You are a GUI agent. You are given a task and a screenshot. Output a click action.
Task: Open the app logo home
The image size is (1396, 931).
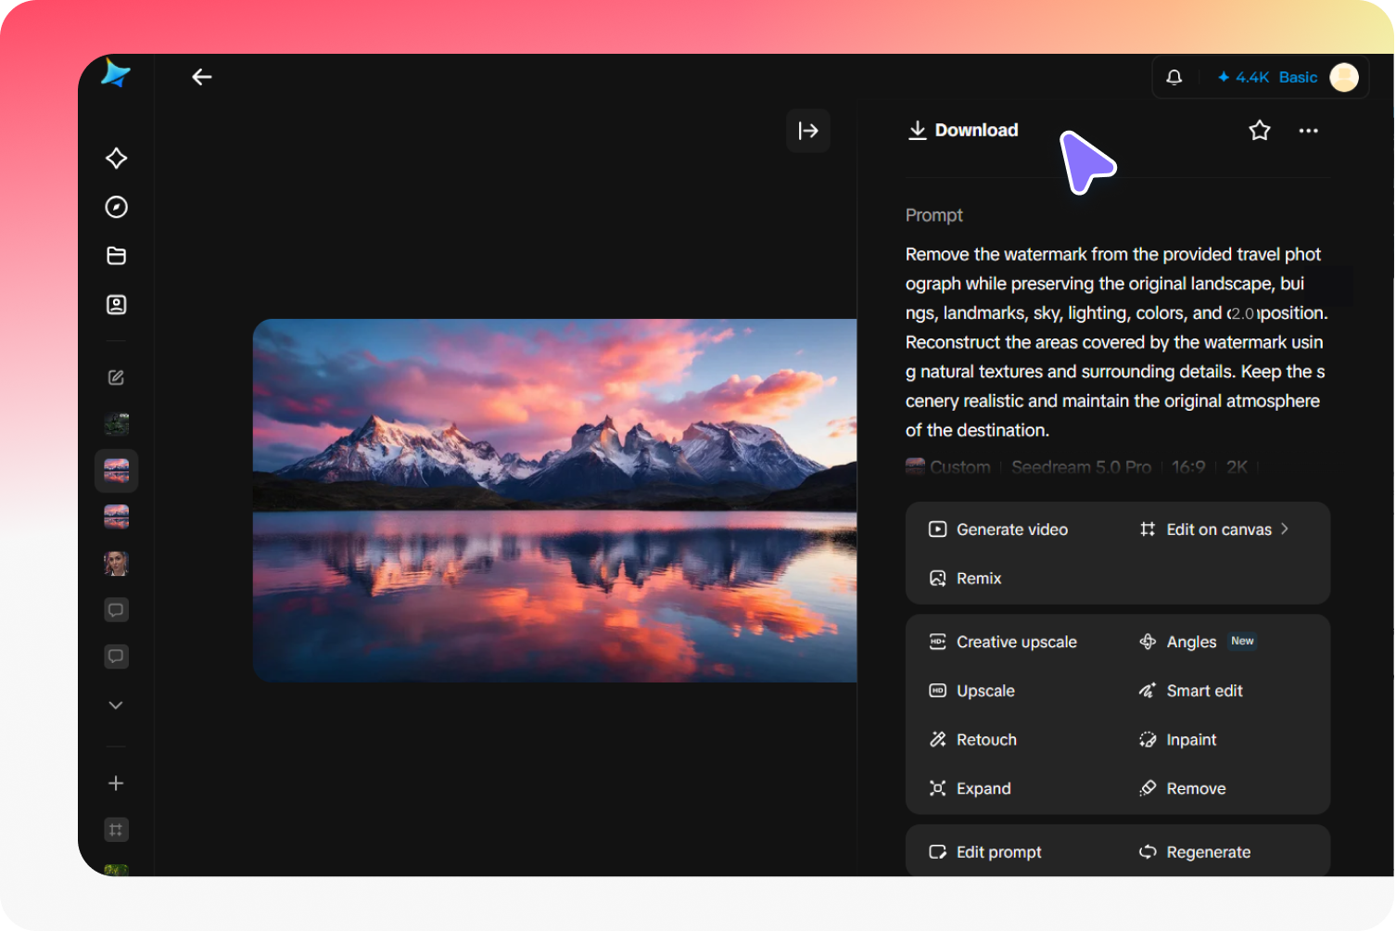pyautogui.click(x=116, y=73)
